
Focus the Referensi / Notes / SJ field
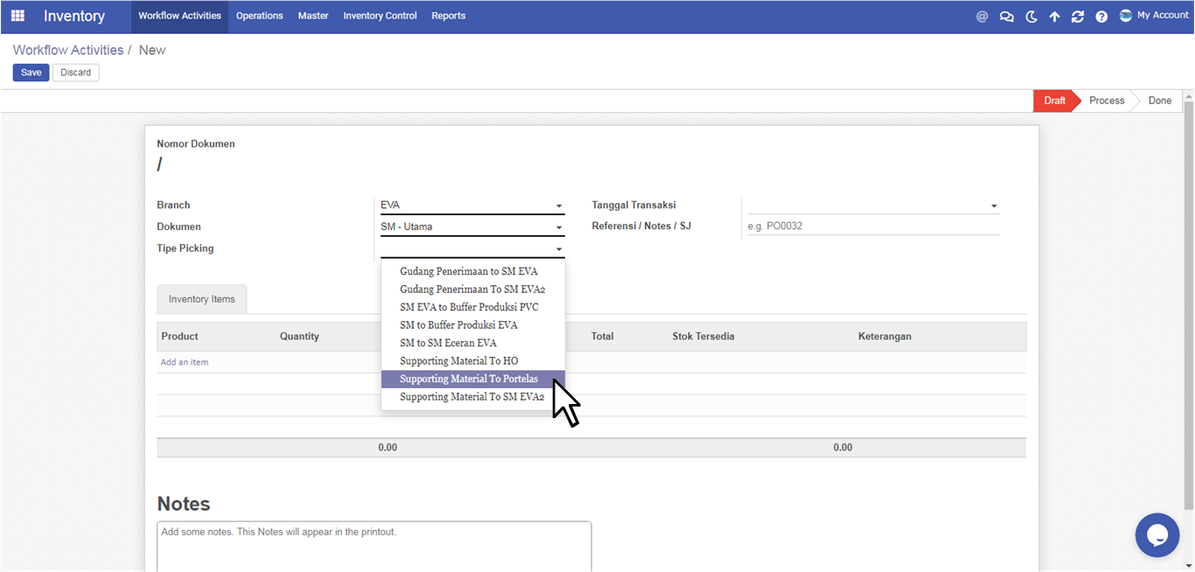click(x=872, y=226)
